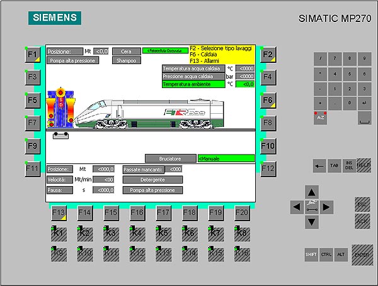Click the lower Pompa alta pressione button
The image size is (378, 286).
[x=152, y=190]
